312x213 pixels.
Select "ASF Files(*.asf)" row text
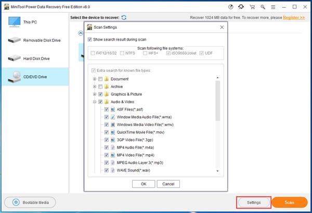(x=130, y=109)
